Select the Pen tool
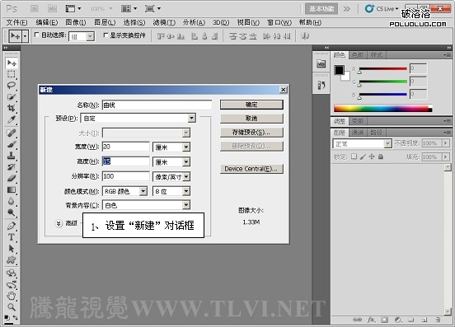Image resolution: width=455 pixels, height=327 pixels. pos(12,226)
